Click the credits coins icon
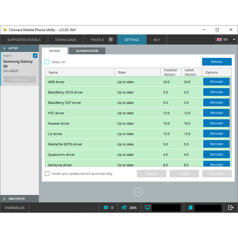Image resolution: width=238 pixels, height=238 pixels. pyautogui.click(x=124, y=207)
